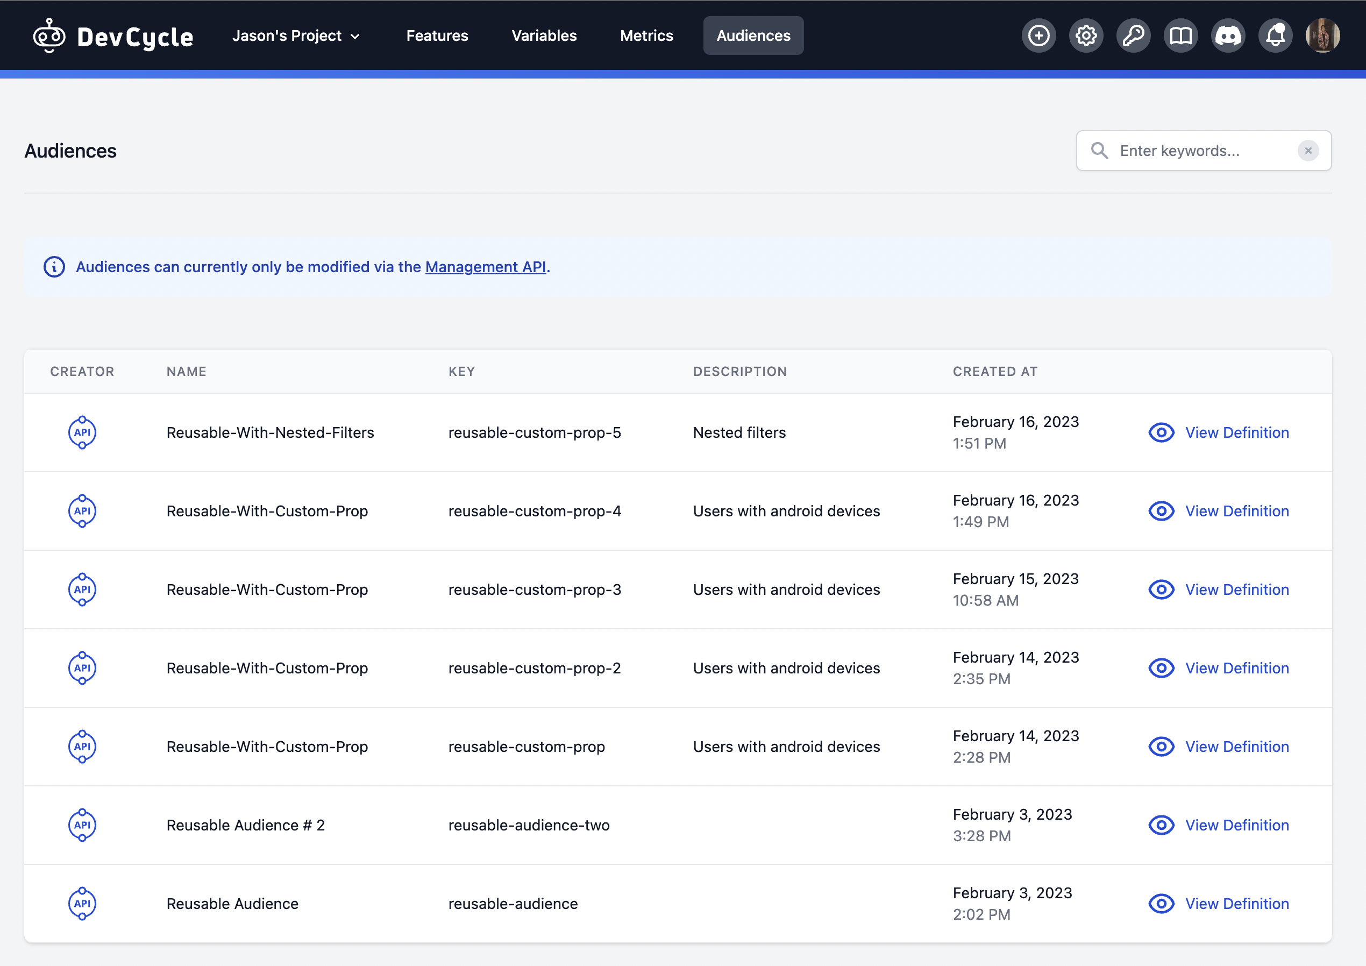View Definition for reusable-audience
Screen dimensions: 1366x966
[x=1236, y=904]
